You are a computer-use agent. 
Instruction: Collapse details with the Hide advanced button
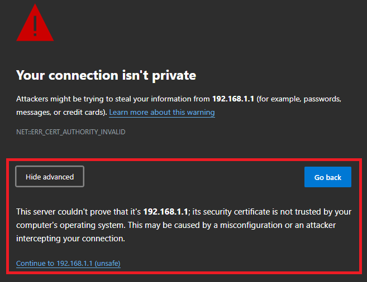[x=50, y=177]
